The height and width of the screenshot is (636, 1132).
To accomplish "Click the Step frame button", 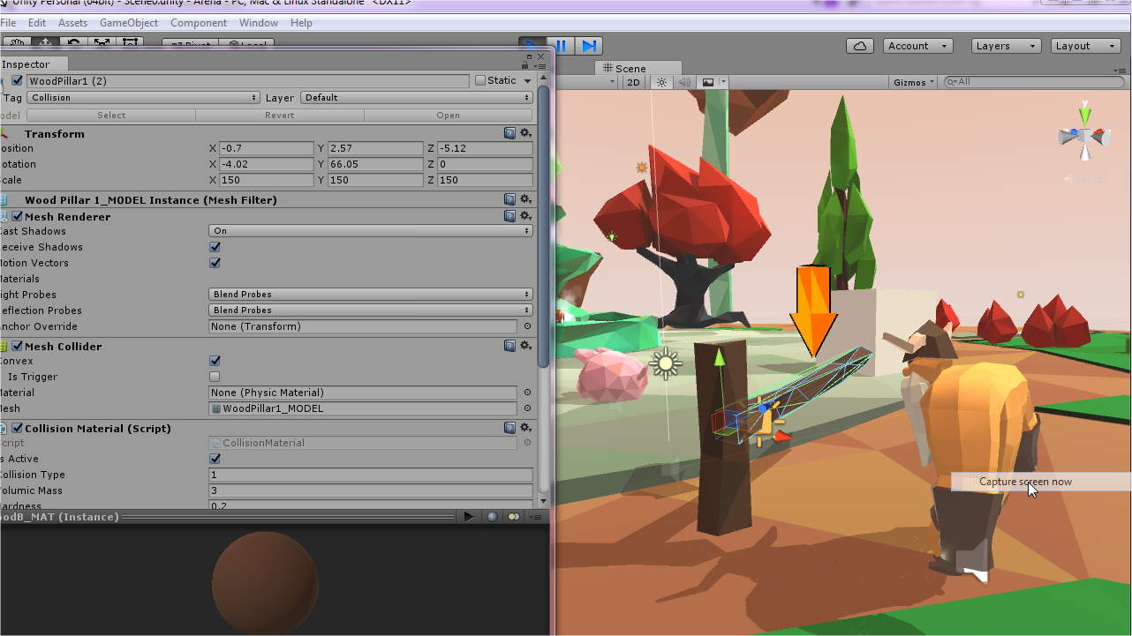I will tap(589, 43).
